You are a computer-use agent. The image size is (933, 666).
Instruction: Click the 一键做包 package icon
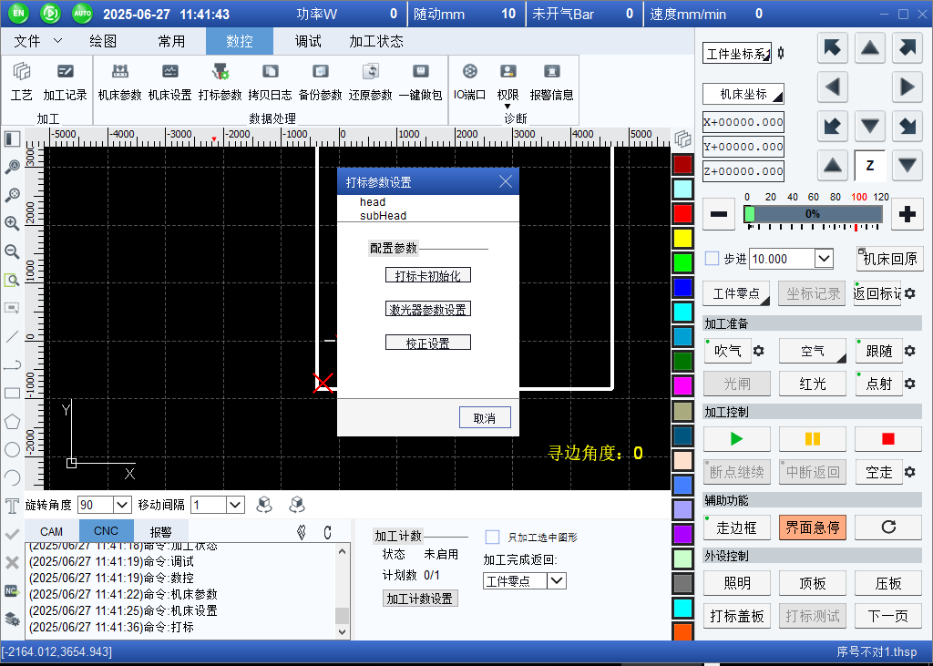[420, 80]
